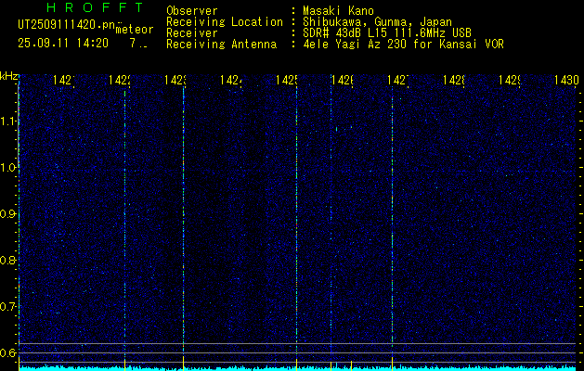
Task: Click the vertical burst line right of 1427 label
Action: [x=392, y=224]
